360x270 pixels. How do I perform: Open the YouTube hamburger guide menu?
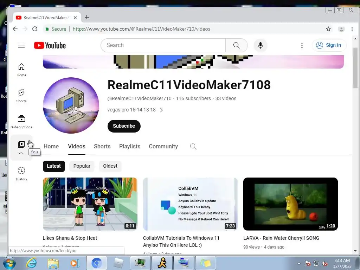pyautogui.click(x=21, y=45)
